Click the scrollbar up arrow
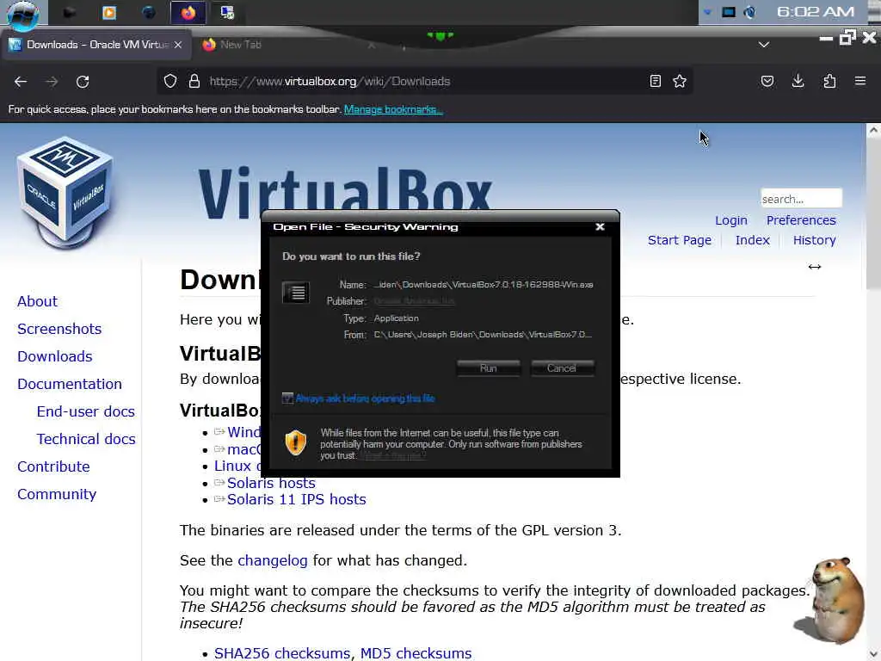Screen dimensions: 881x661 click(x=872, y=130)
